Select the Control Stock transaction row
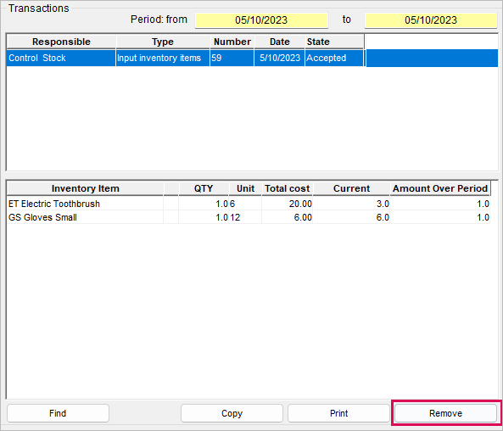Image resolution: width=503 pixels, height=431 pixels. 252,58
